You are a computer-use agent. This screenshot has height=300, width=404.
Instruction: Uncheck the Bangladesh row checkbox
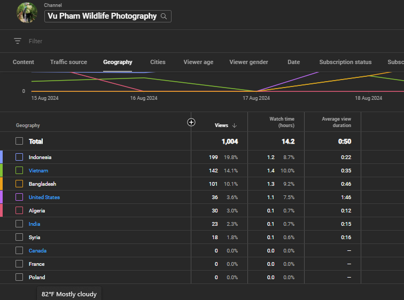click(x=19, y=184)
